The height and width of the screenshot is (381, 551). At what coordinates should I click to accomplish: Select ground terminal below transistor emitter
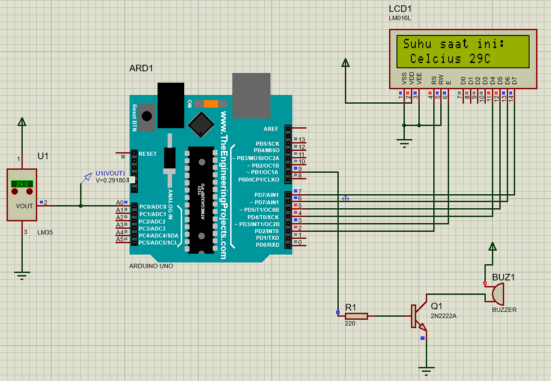click(426, 371)
